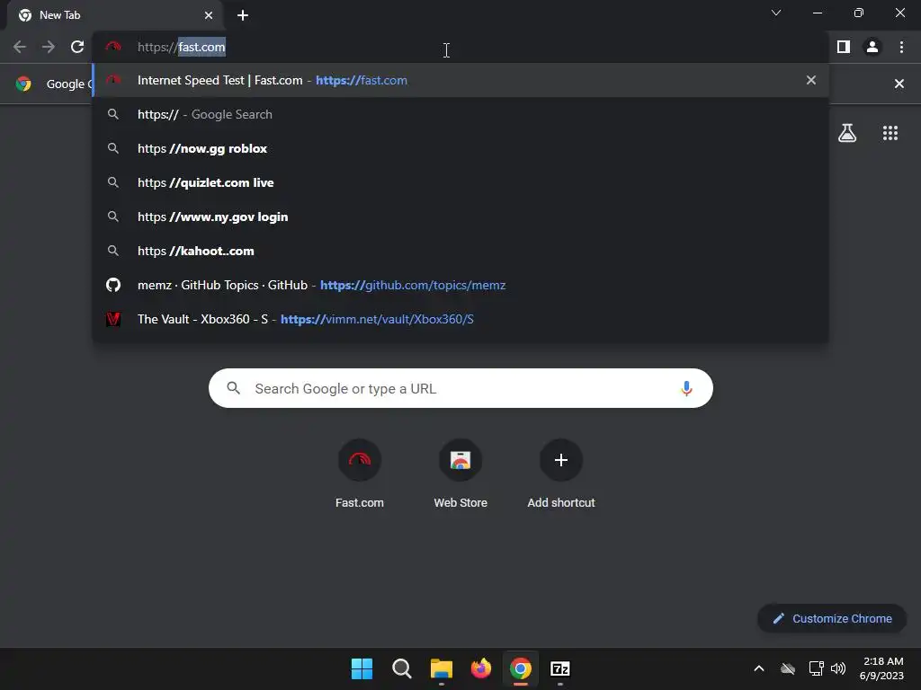Click the volume speaker tray icon
The width and height of the screenshot is (921, 690).
838,668
